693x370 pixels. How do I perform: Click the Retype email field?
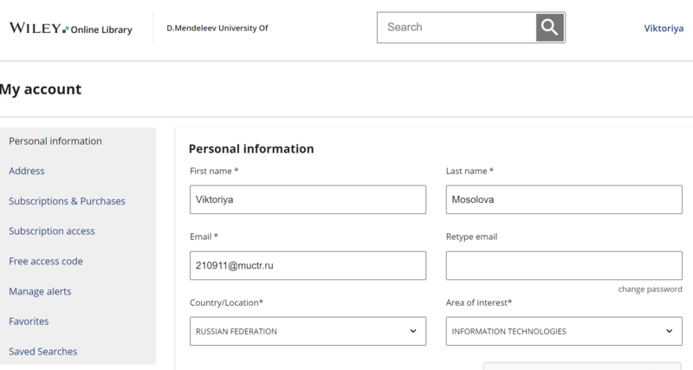(x=564, y=266)
